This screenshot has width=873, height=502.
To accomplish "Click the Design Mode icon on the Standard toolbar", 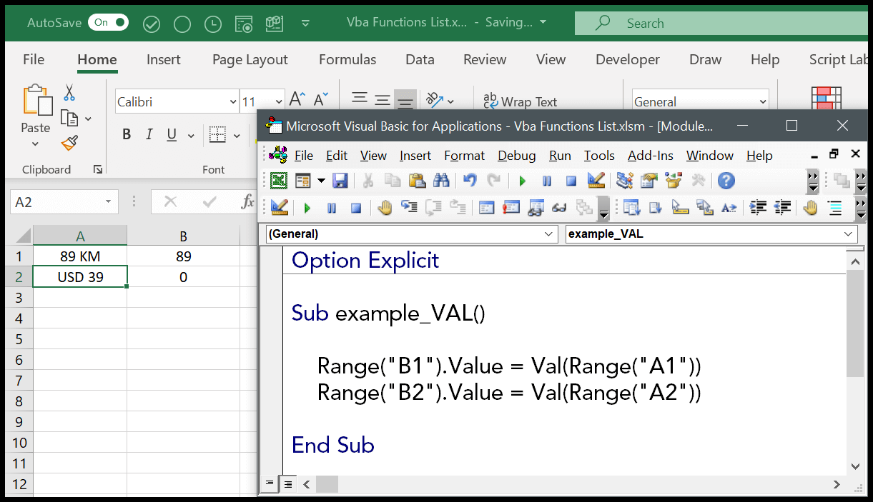I will point(596,181).
